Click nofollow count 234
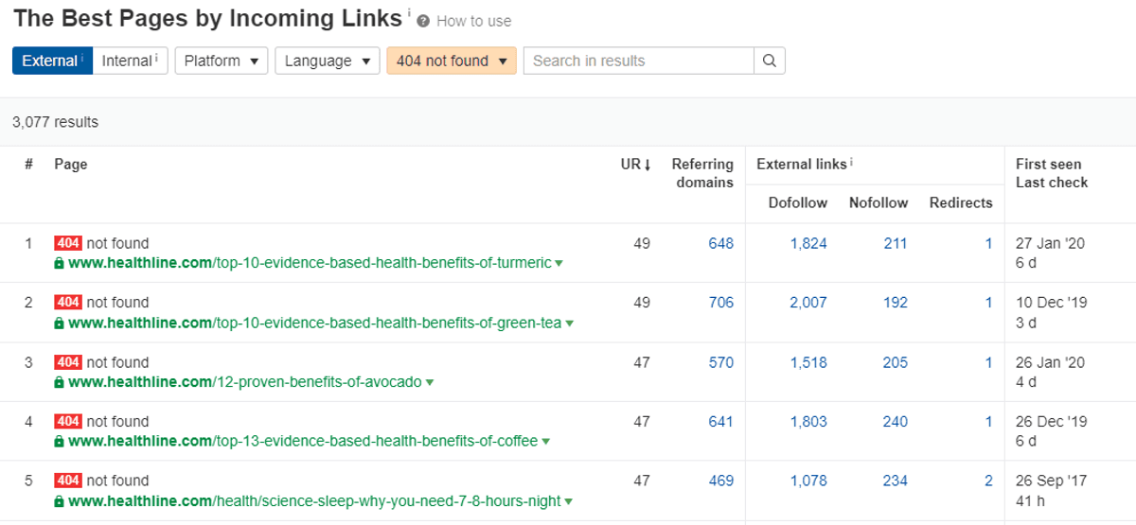1136x525 pixels. click(896, 481)
